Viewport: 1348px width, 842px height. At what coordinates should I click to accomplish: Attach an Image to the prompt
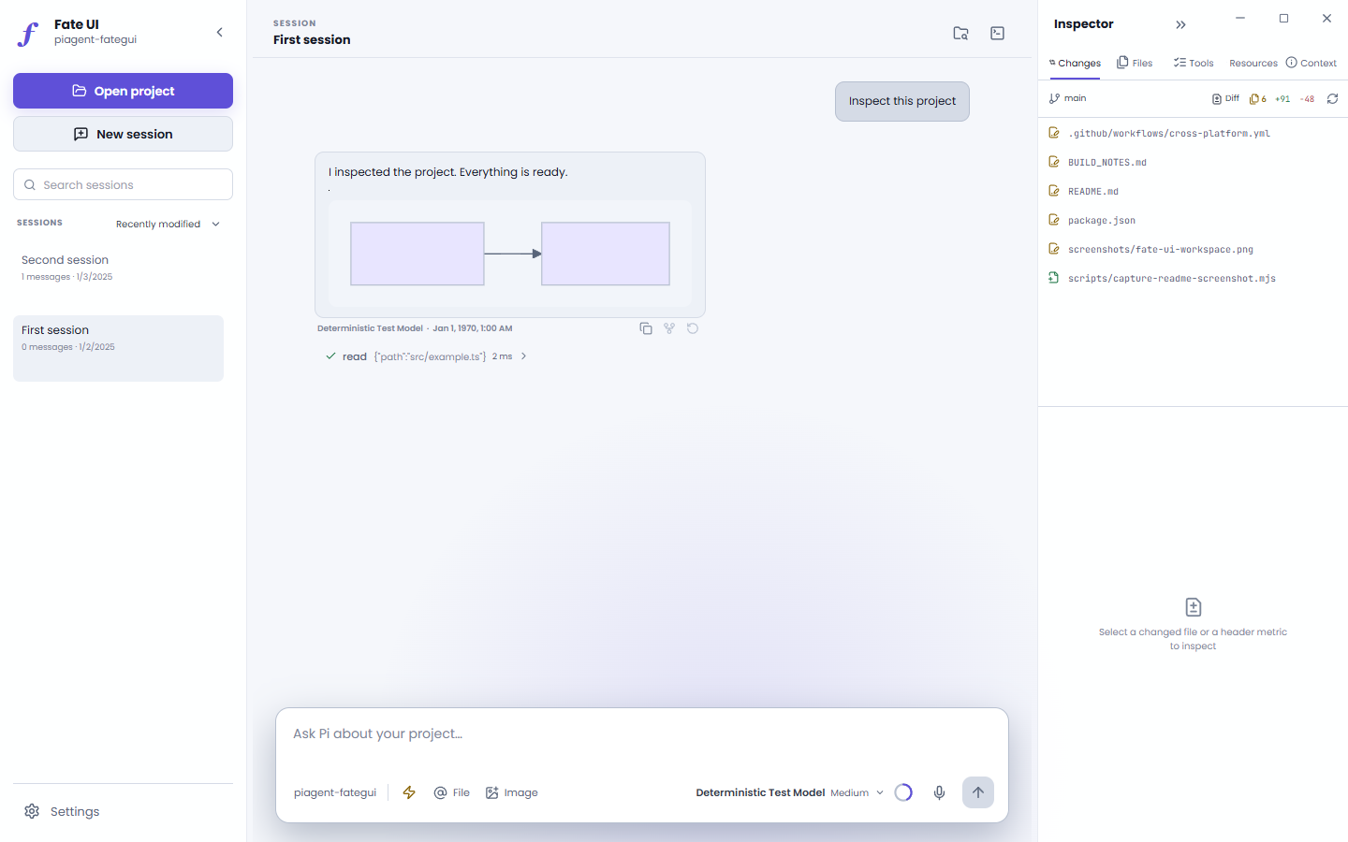pyautogui.click(x=511, y=792)
